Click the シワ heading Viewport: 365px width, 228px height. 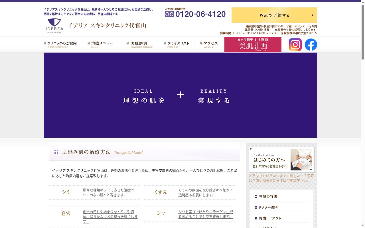161,213
